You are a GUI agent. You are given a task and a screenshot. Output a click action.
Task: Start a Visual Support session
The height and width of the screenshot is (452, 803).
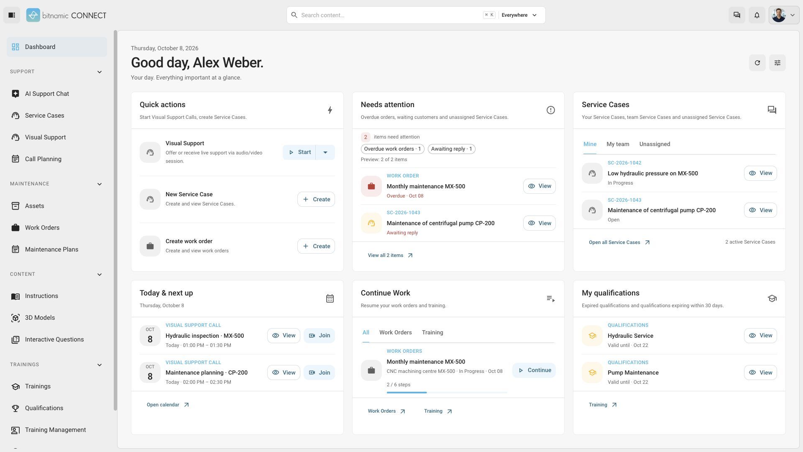[299, 152]
